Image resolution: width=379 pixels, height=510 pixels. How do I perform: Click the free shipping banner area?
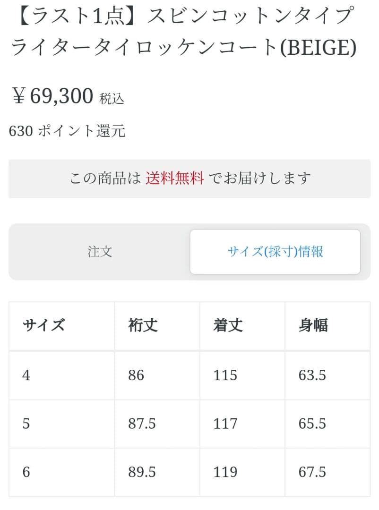tap(189, 178)
